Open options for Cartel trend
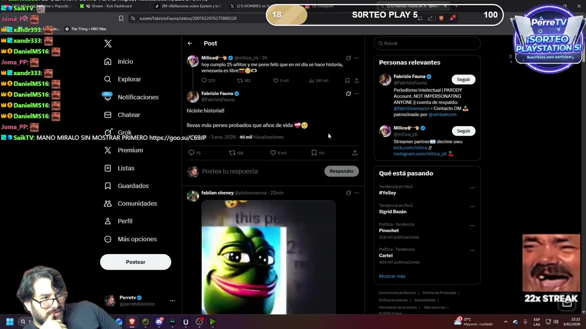 point(472,250)
